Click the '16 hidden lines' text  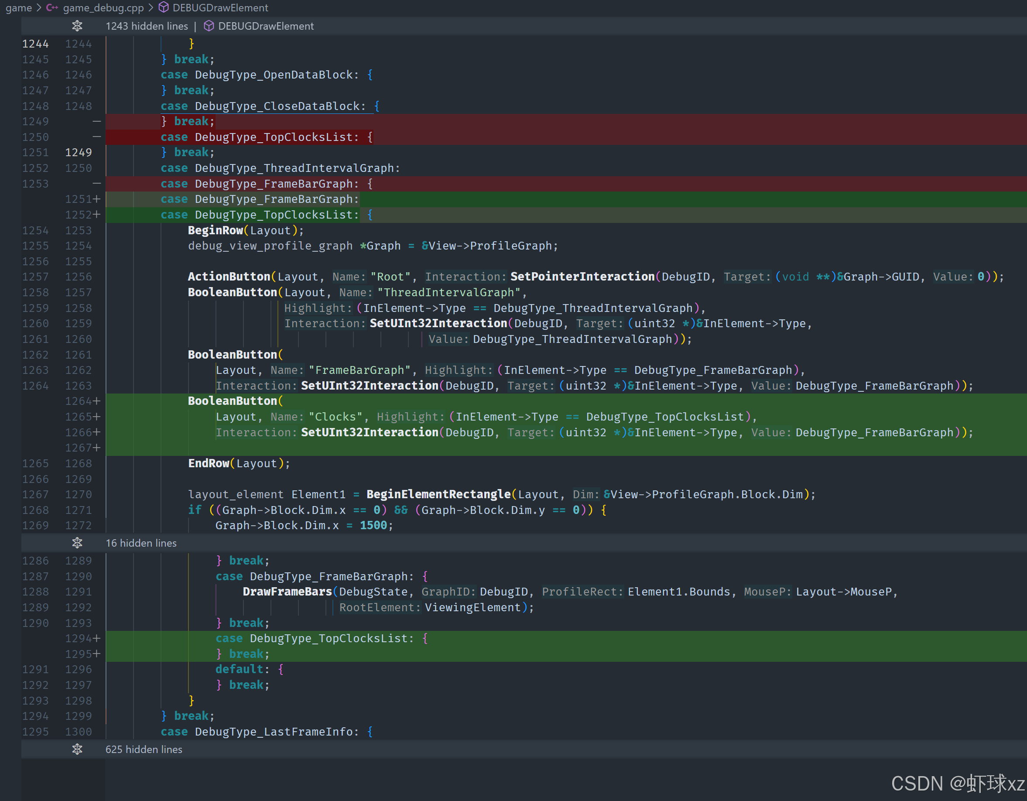[141, 543]
